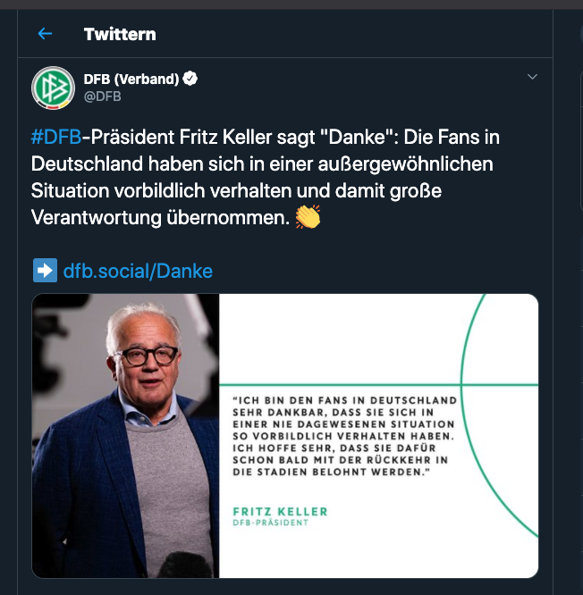Open DFB (Verband) profile name
Screen dimensions: 583x595
pos(131,80)
